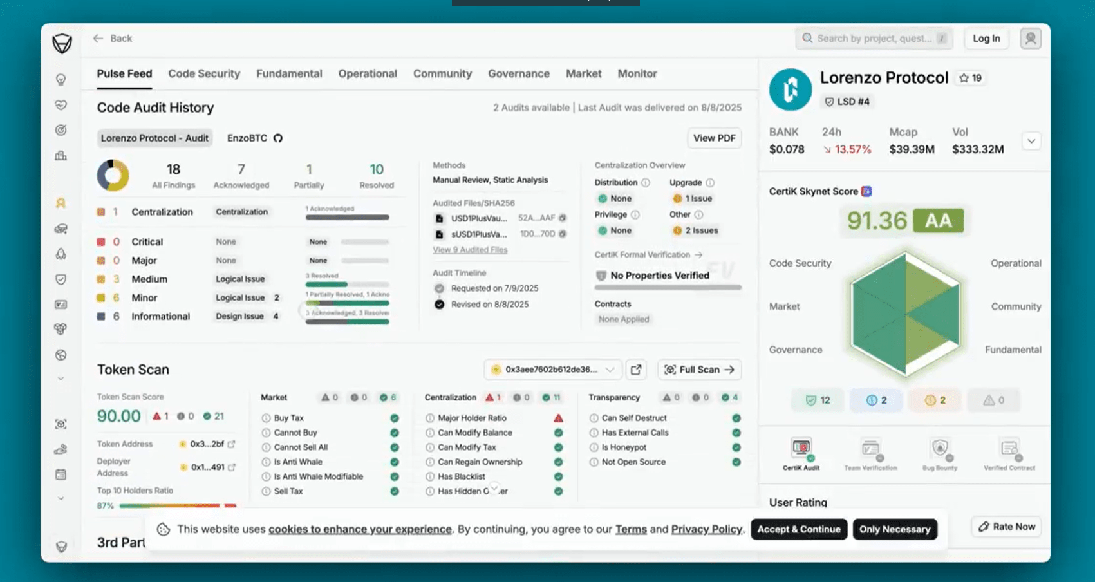Click the info icon next to Buy Tax
This screenshot has height=582, width=1095.
[x=266, y=418]
